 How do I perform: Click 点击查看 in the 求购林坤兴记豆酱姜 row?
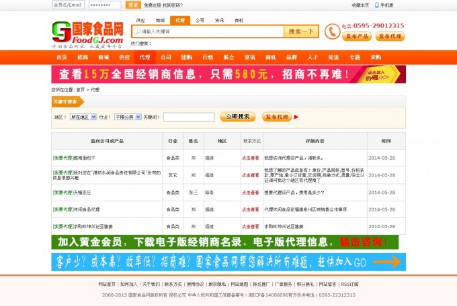251,226
